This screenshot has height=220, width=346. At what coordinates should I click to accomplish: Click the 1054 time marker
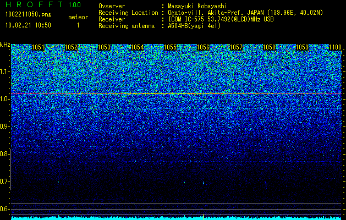tap(138, 47)
